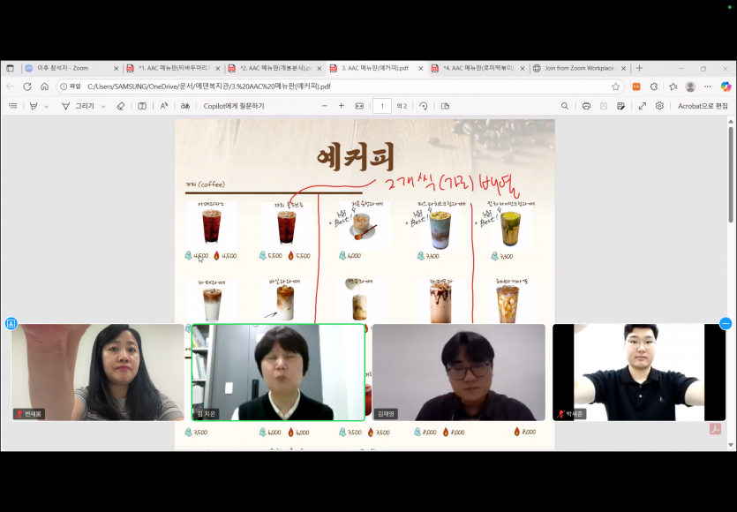Select the eraser tool in PDF toolbar
The height and width of the screenshot is (512, 737).
pos(121,106)
